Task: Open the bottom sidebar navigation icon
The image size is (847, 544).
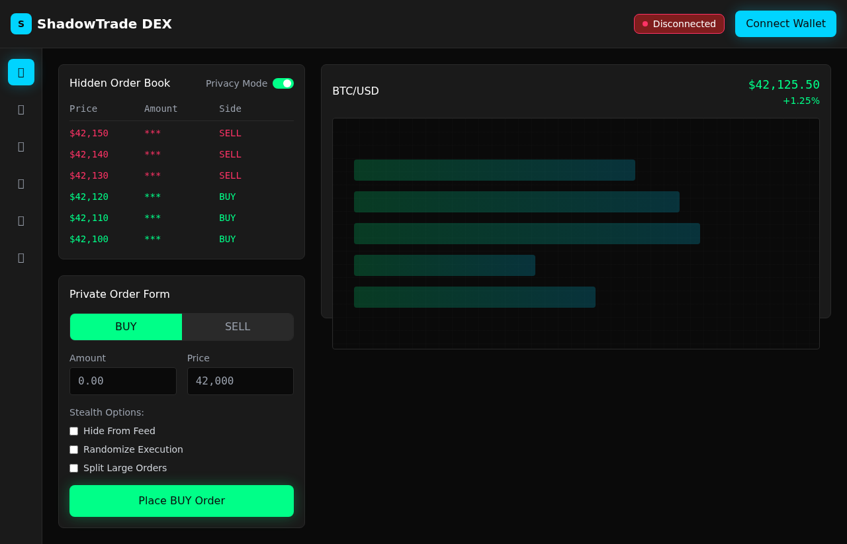Action: pos(21,257)
